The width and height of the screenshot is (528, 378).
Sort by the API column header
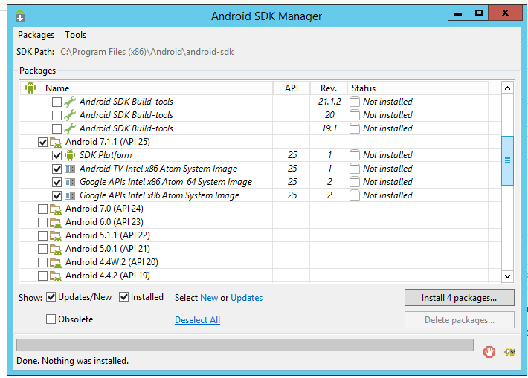click(x=292, y=88)
